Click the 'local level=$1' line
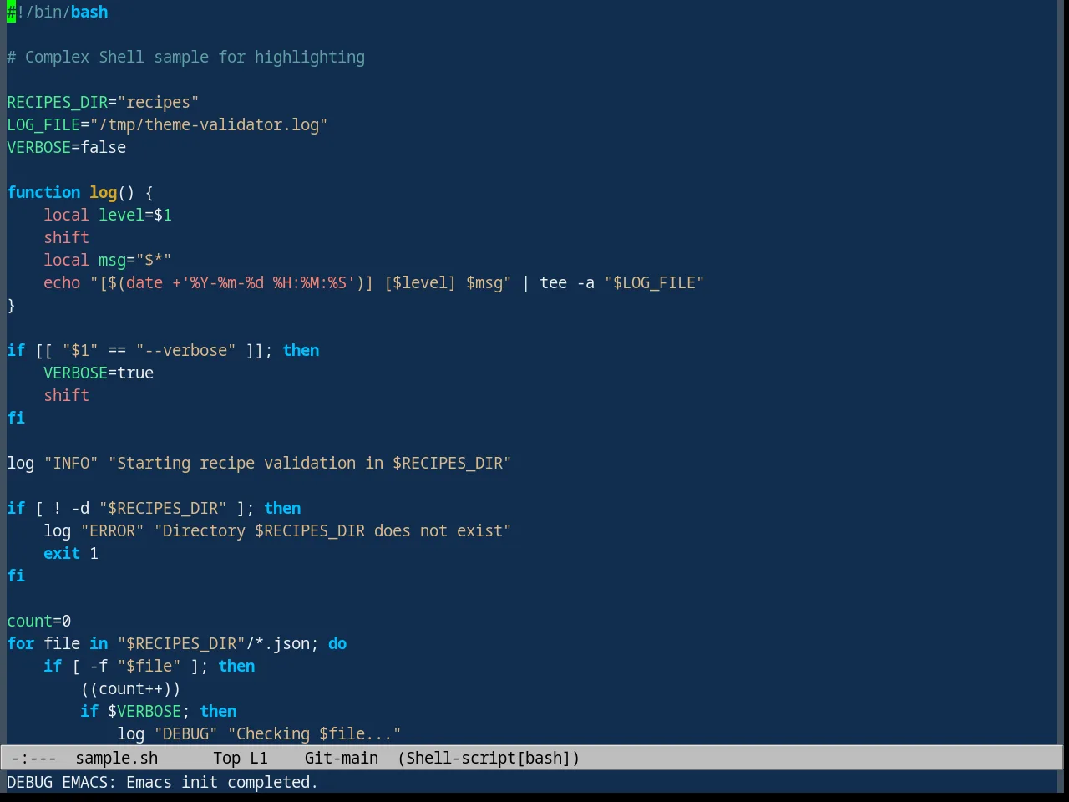The height and width of the screenshot is (802, 1069). click(108, 216)
